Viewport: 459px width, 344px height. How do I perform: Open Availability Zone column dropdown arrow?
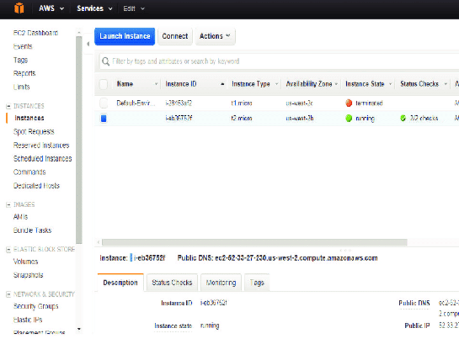coord(337,84)
